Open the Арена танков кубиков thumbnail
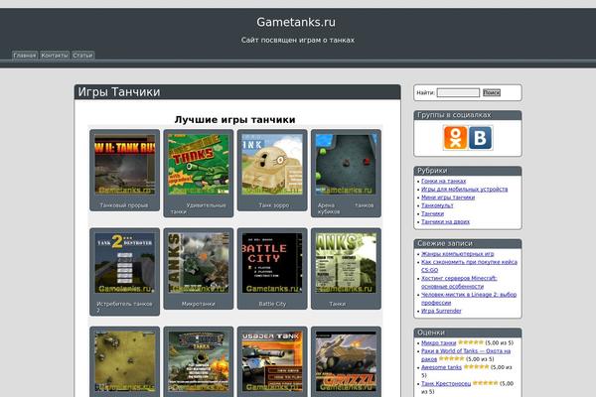 [346, 165]
